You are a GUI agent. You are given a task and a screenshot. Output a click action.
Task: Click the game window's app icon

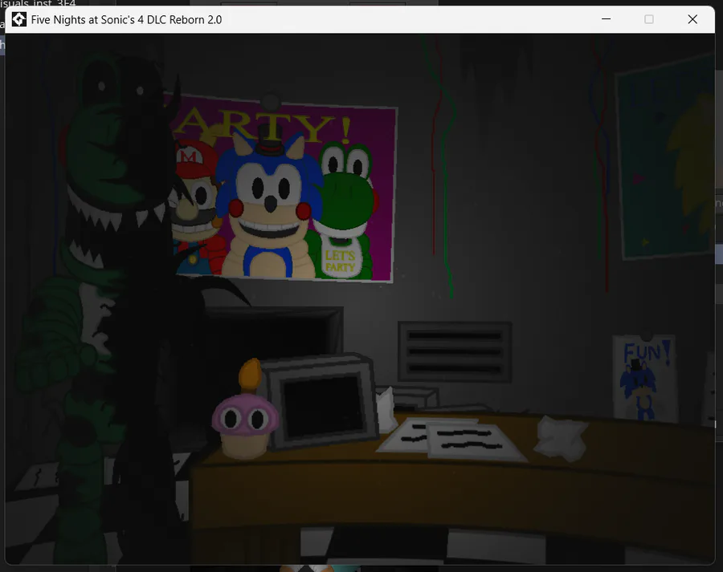(x=19, y=19)
